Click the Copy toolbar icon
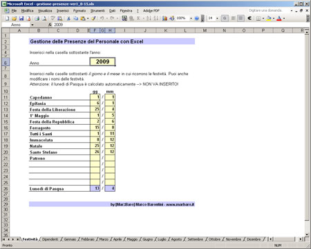The width and height of the screenshot is (311, 249). coord(75,19)
